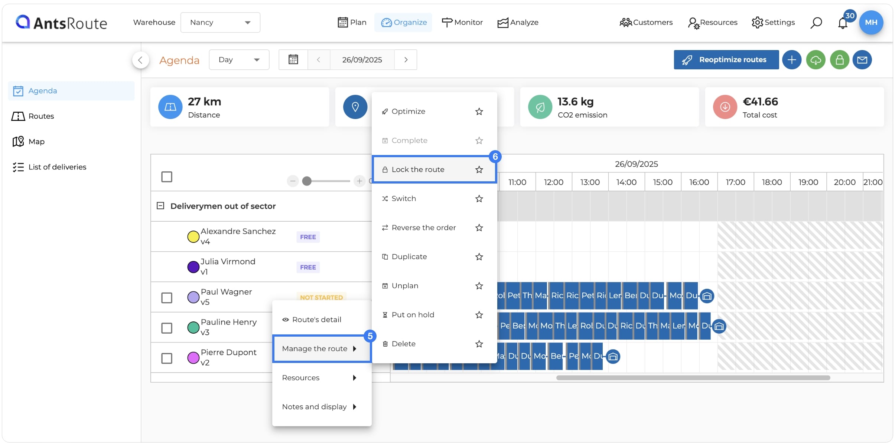
Task: Open Customers page
Action: (646, 22)
